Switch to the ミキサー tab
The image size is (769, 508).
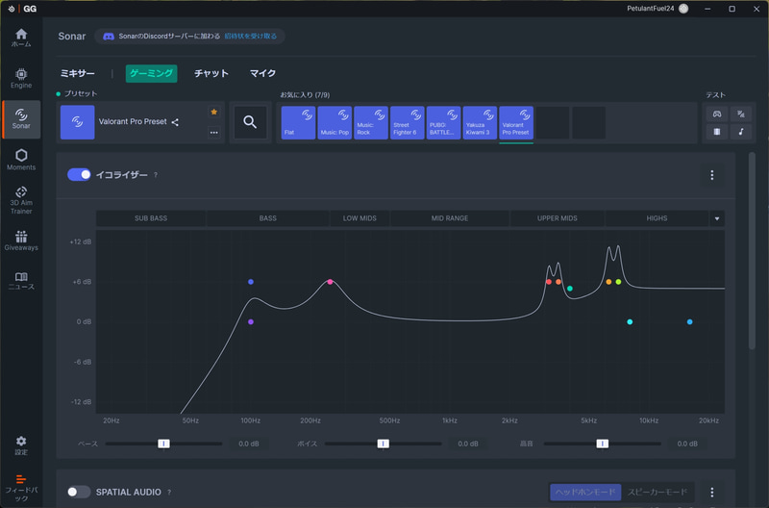point(78,73)
